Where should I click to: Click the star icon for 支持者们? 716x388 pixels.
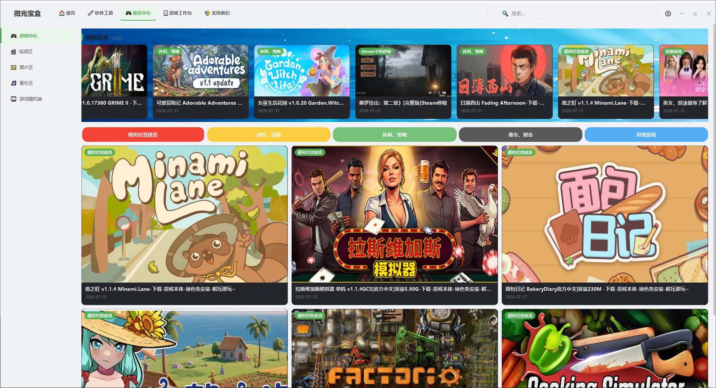207,13
